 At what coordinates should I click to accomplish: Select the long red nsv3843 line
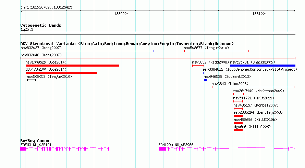[253, 87]
